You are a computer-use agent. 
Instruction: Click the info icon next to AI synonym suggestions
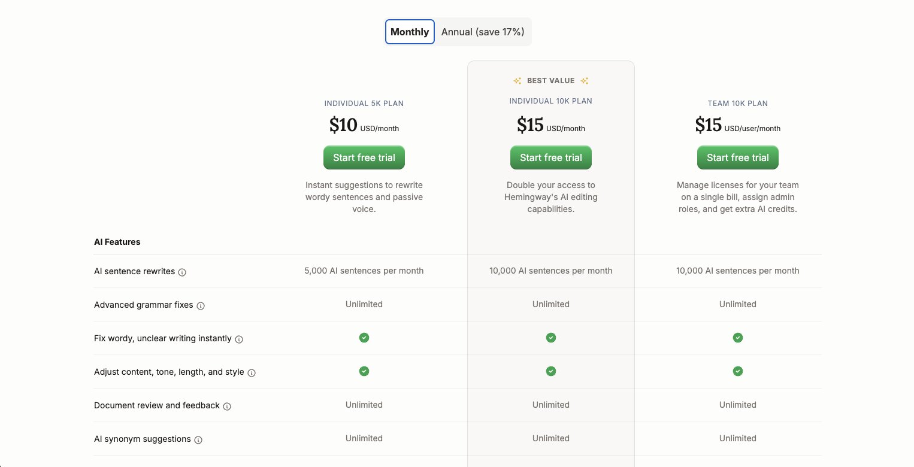(x=198, y=439)
